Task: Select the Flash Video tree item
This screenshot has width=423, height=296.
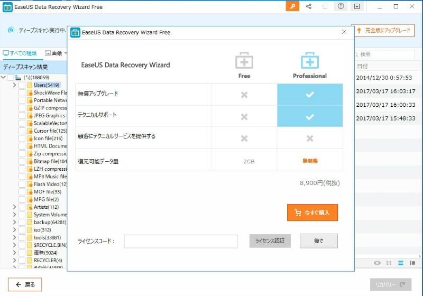Action: tap(50, 184)
